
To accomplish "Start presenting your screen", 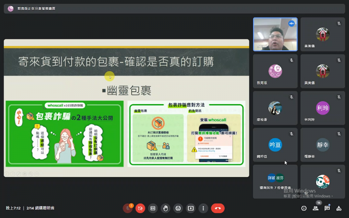I will 191,208.
